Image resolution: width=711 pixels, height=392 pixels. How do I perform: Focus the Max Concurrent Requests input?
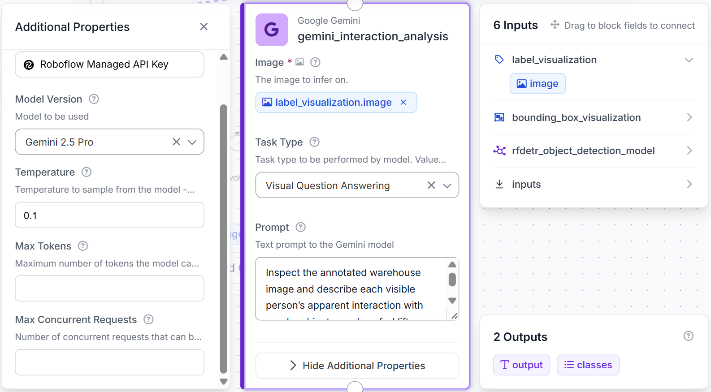[x=109, y=362]
